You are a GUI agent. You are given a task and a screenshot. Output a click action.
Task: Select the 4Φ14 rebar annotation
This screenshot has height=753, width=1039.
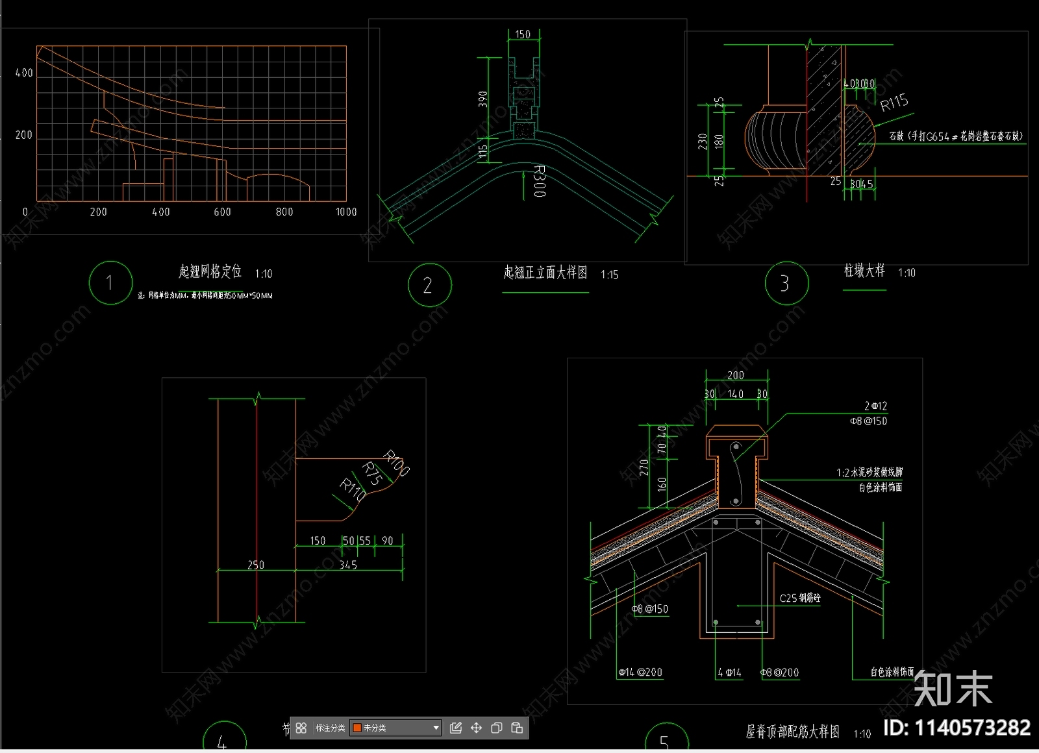(x=730, y=673)
